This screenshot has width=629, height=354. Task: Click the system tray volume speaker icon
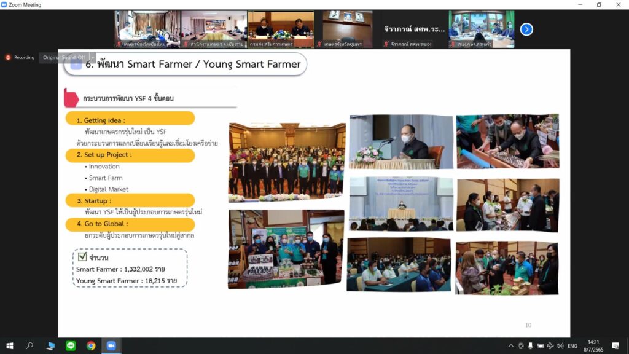tap(560, 346)
